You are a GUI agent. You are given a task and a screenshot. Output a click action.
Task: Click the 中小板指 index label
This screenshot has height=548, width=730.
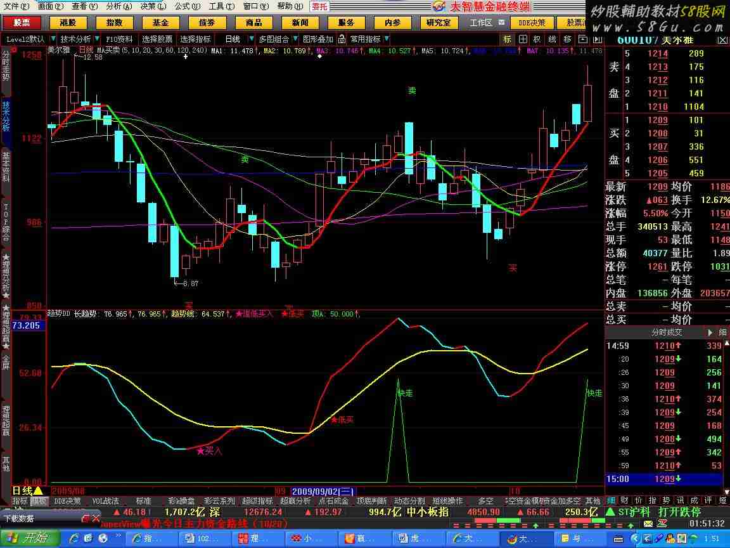pyautogui.click(x=428, y=512)
